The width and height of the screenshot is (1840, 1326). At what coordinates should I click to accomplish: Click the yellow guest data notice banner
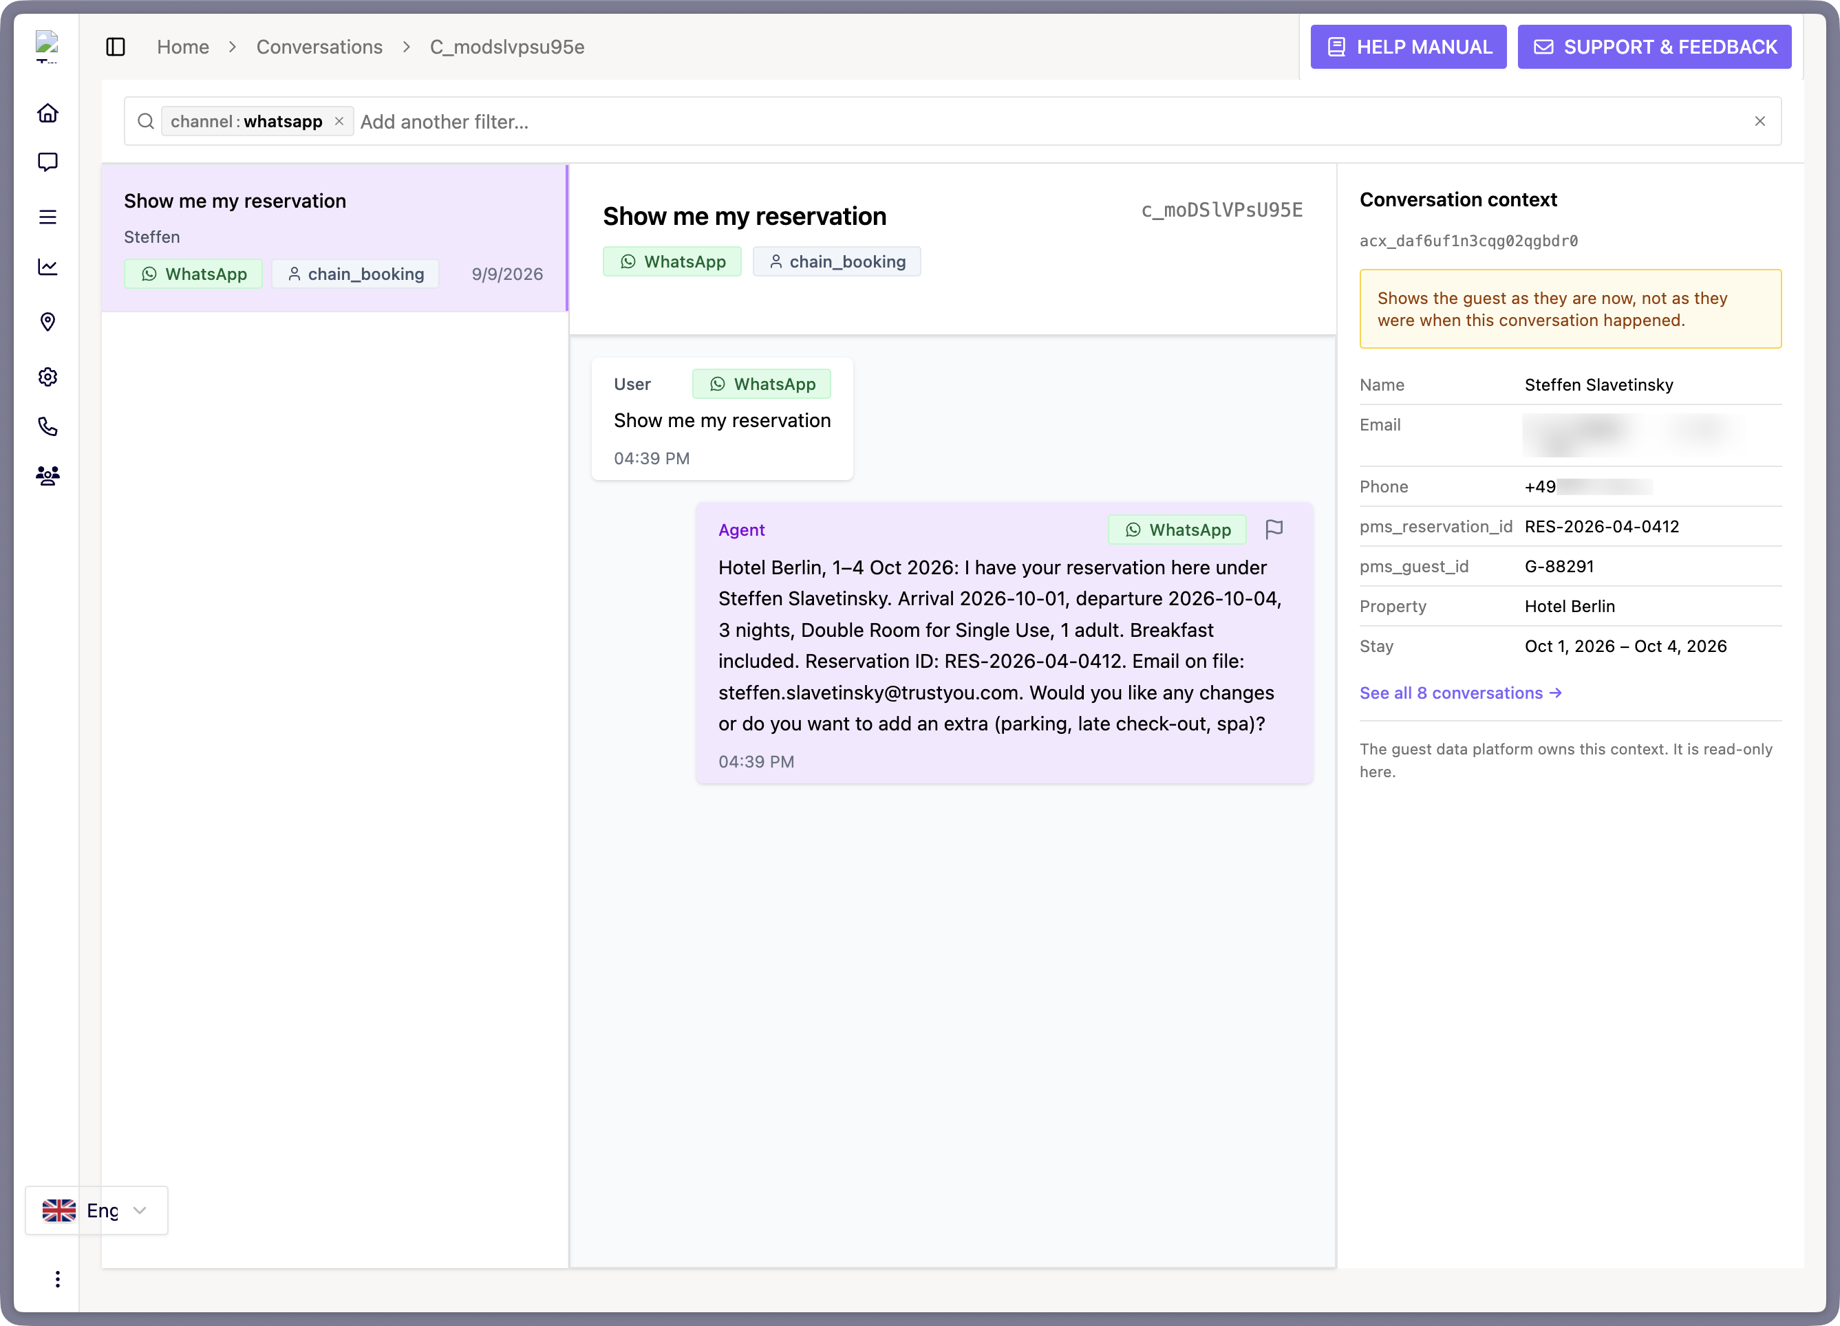point(1571,309)
